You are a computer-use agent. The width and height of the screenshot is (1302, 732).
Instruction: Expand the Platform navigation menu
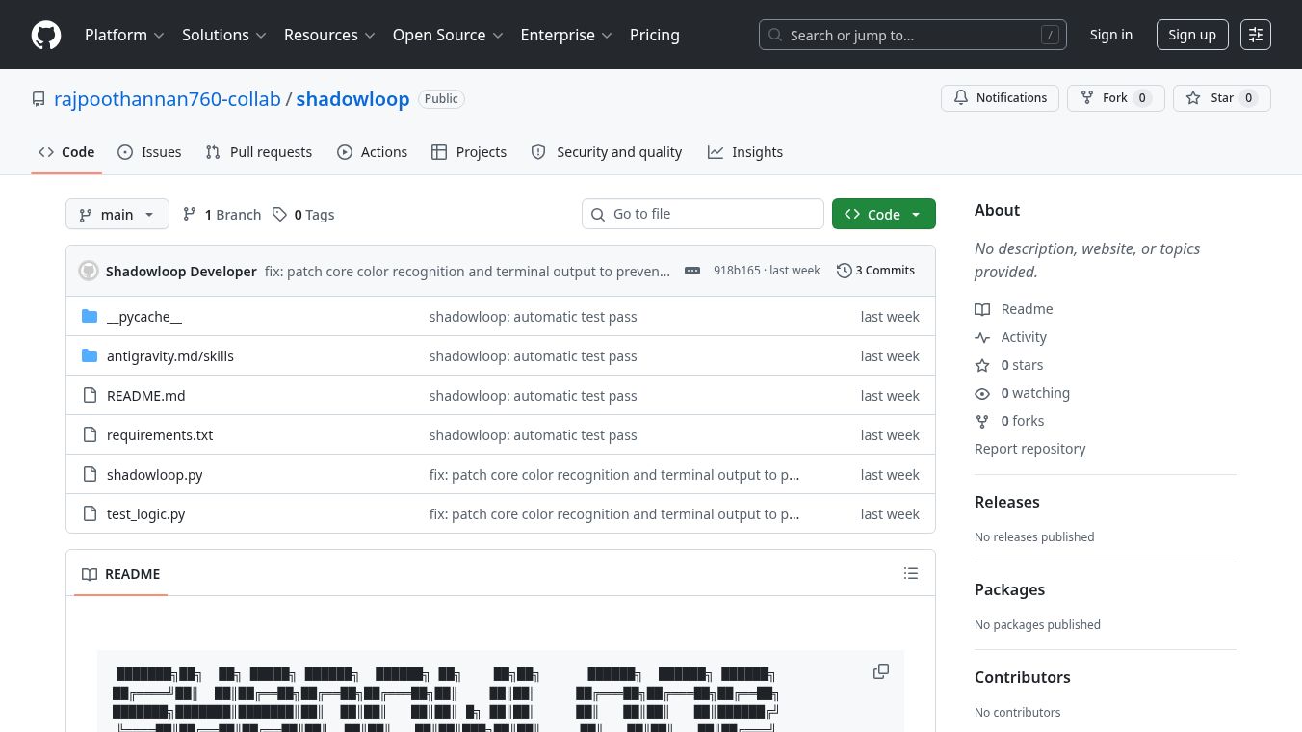tap(125, 35)
